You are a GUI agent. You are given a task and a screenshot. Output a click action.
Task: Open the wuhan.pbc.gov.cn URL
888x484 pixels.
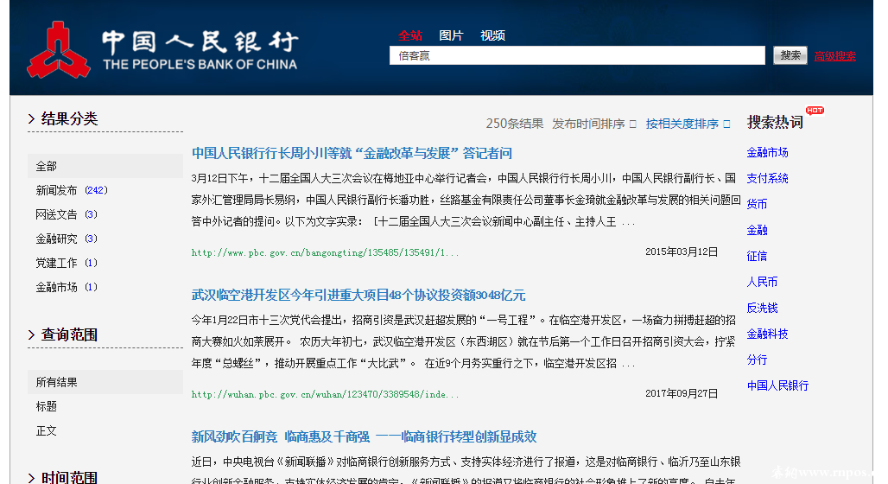coord(325,394)
